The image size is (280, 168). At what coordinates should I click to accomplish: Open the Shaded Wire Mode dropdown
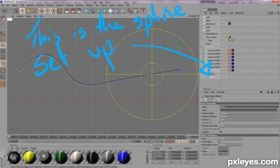[249, 126]
